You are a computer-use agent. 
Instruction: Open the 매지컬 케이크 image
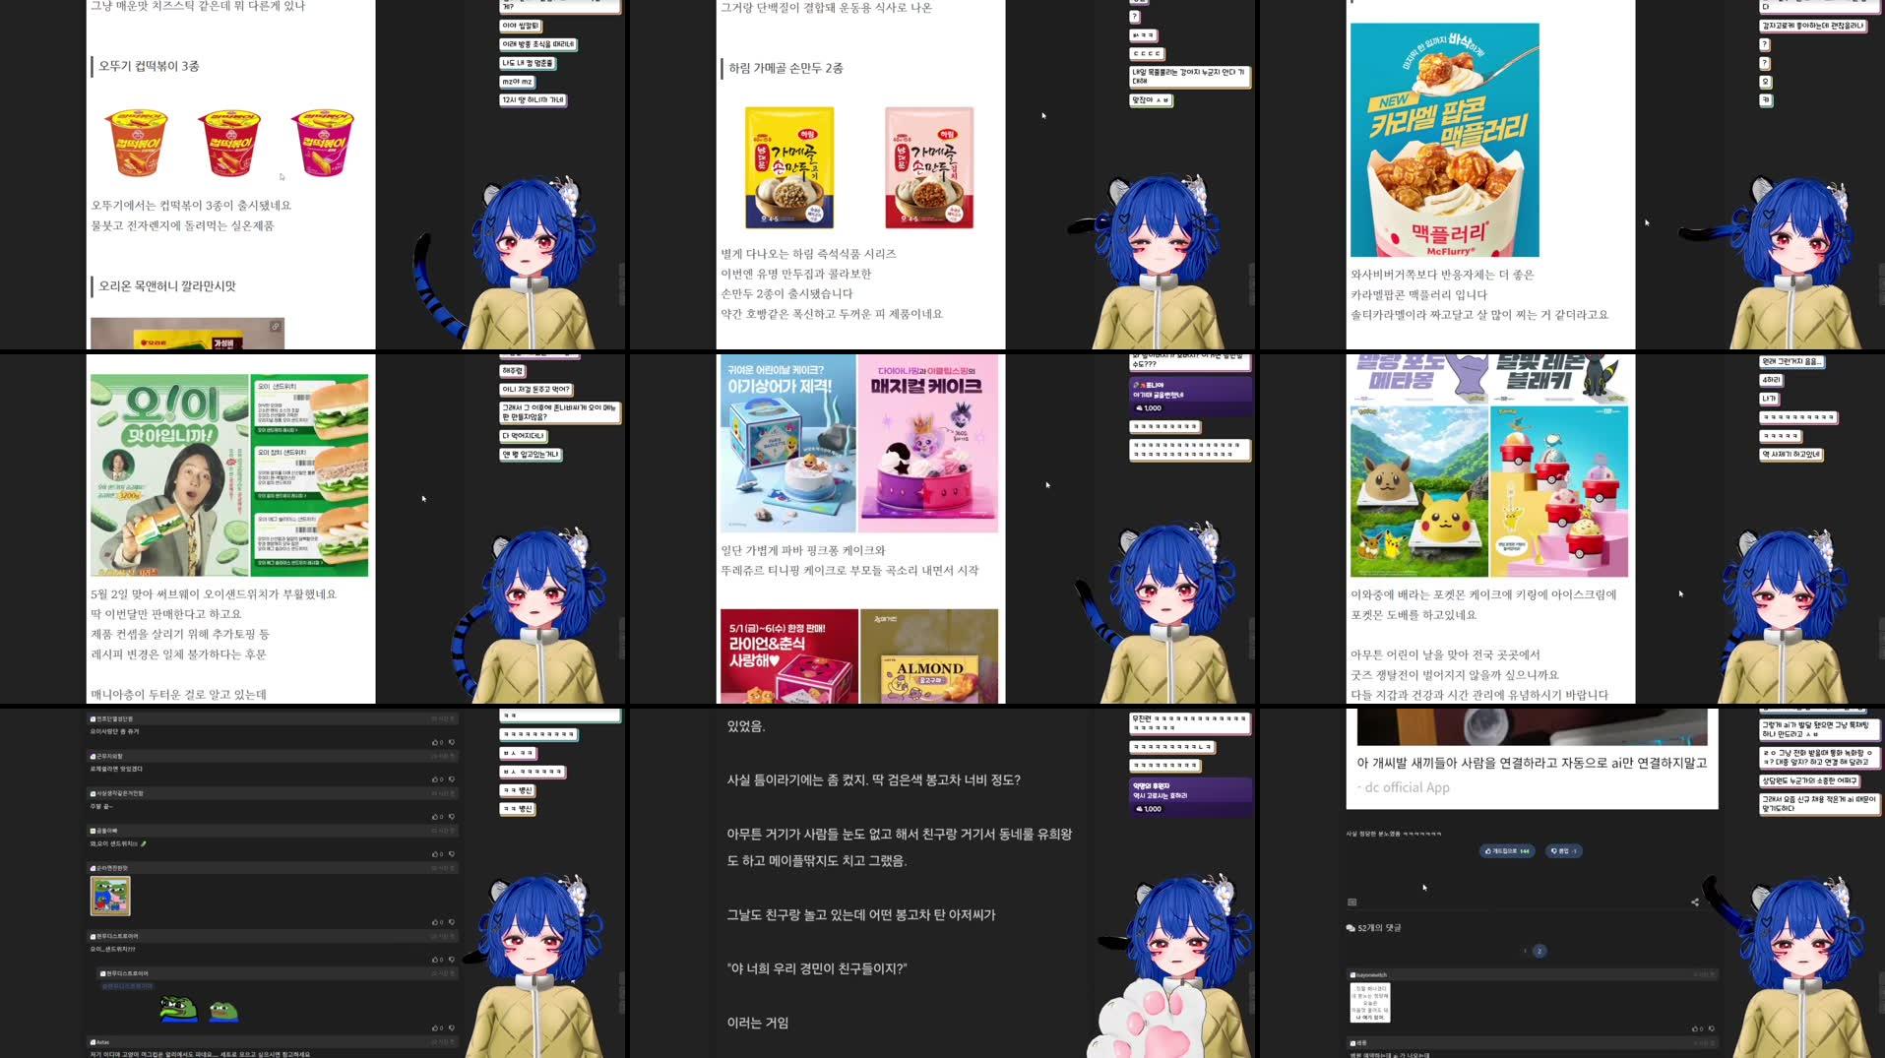928,444
